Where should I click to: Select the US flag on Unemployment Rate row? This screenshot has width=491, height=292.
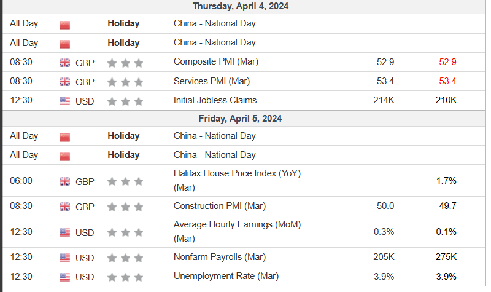click(x=64, y=277)
